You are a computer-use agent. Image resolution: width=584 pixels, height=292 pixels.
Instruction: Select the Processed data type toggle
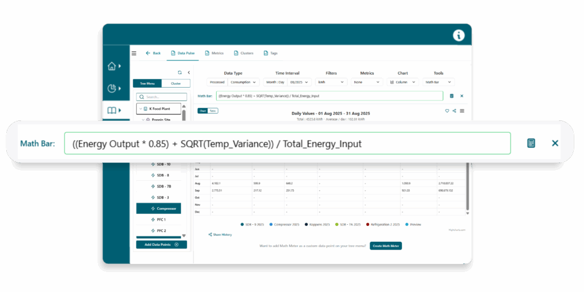click(217, 82)
